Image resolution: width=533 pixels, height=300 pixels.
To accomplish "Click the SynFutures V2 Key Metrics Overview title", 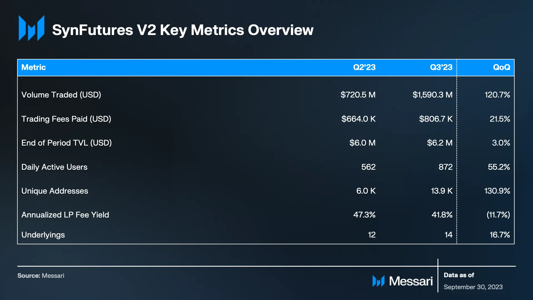I will click(183, 30).
